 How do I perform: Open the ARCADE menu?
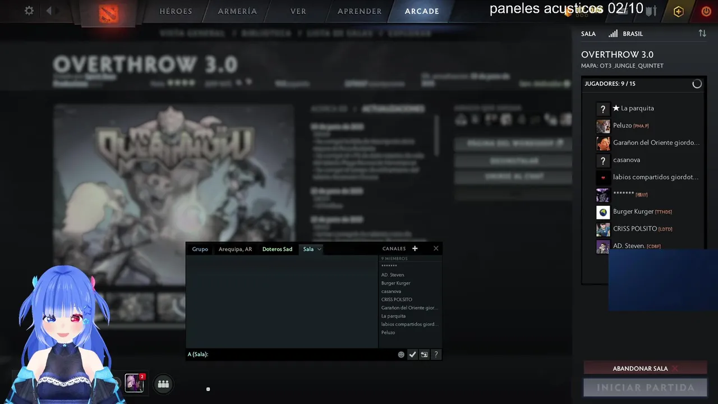[x=422, y=11]
